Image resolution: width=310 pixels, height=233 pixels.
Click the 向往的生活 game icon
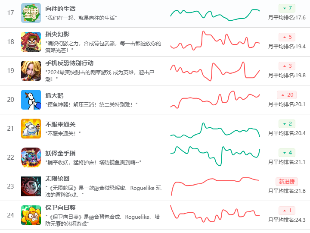31,13
